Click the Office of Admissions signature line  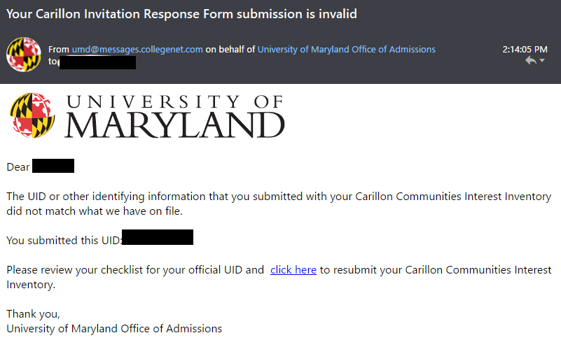(x=114, y=329)
